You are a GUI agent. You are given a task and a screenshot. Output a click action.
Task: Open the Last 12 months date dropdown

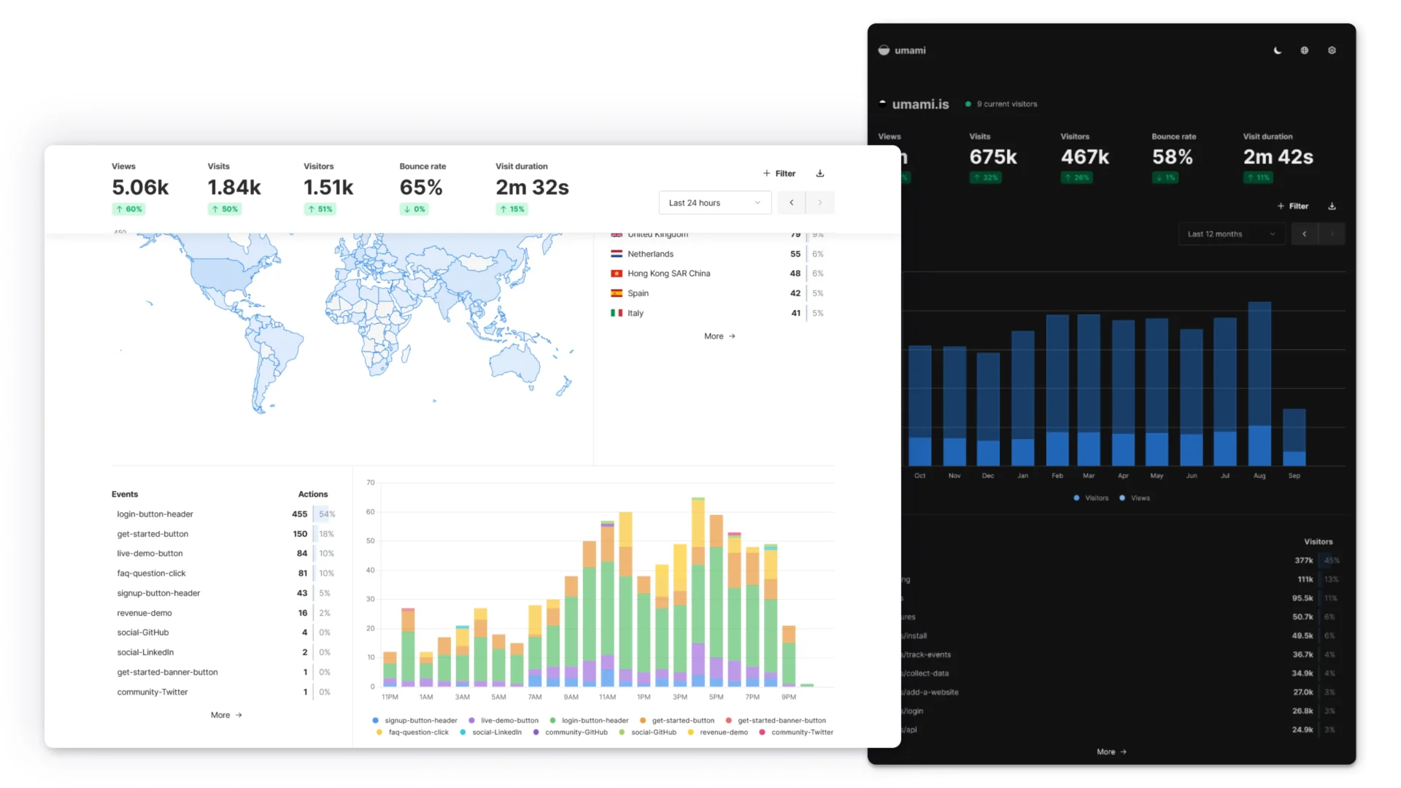[x=1231, y=234]
